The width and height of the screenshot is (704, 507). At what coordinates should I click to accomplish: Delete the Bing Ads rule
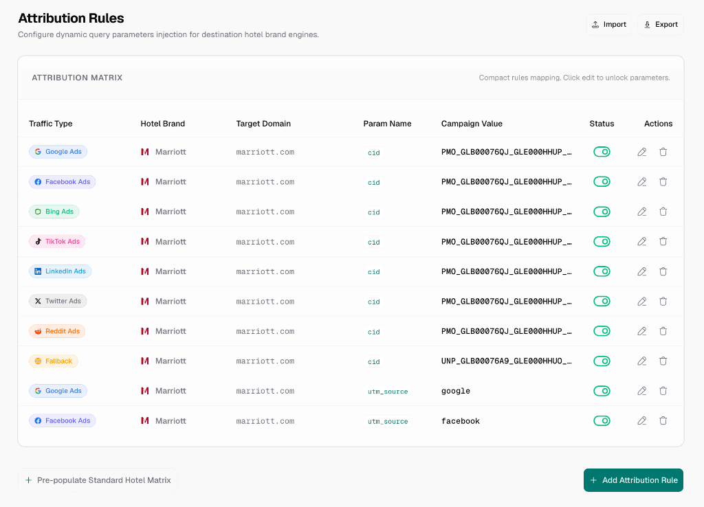click(663, 212)
